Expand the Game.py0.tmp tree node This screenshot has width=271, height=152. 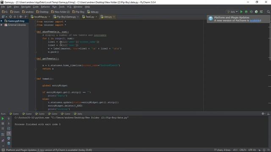point(2,21)
